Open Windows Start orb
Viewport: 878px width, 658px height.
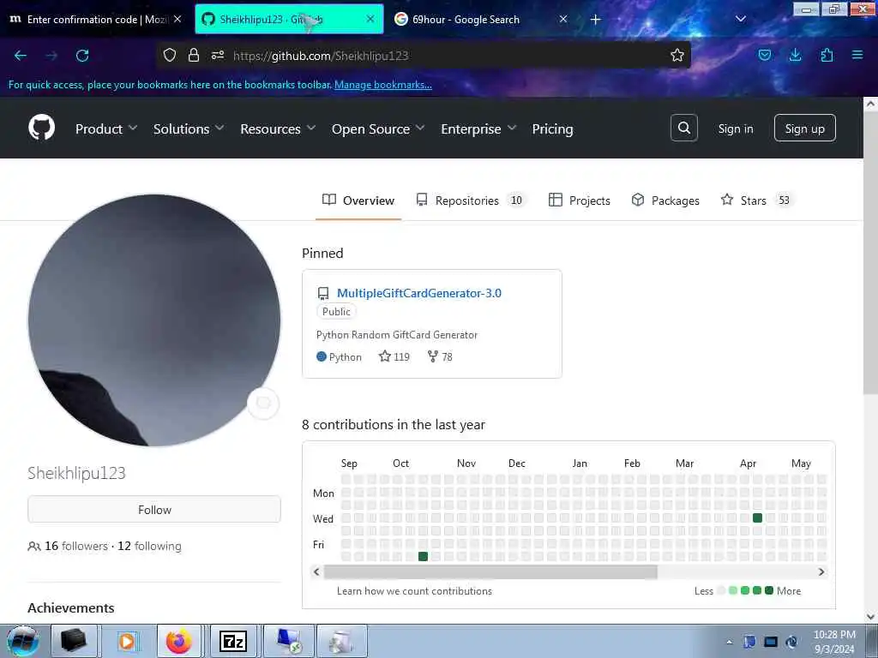tap(23, 641)
